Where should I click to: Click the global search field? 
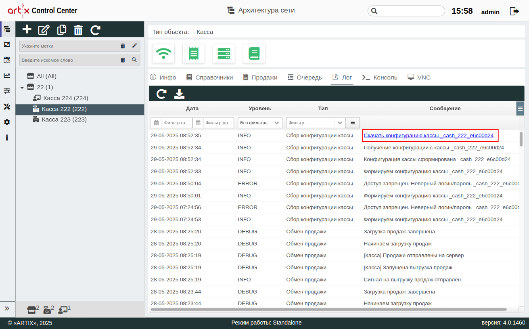tap(406, 11)
